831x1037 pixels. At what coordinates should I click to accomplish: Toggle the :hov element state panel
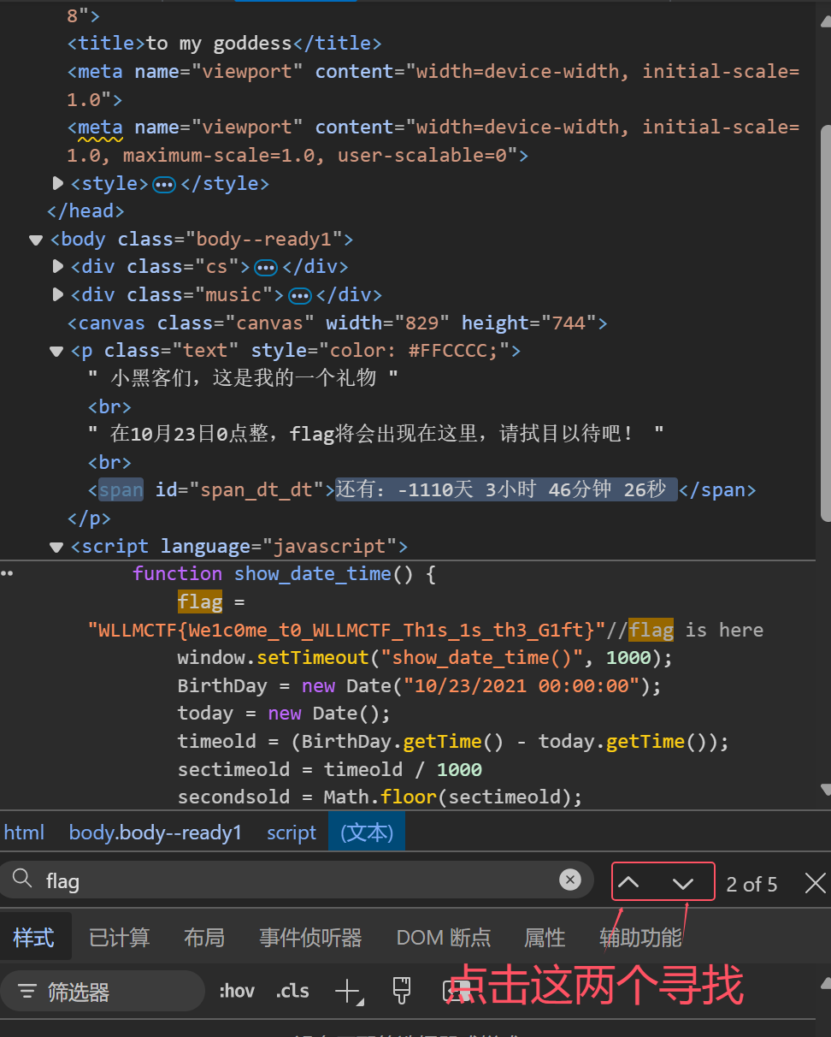coord(237,992)
